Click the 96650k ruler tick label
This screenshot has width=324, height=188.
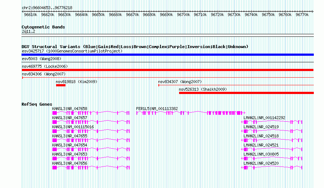coord(98,15)
